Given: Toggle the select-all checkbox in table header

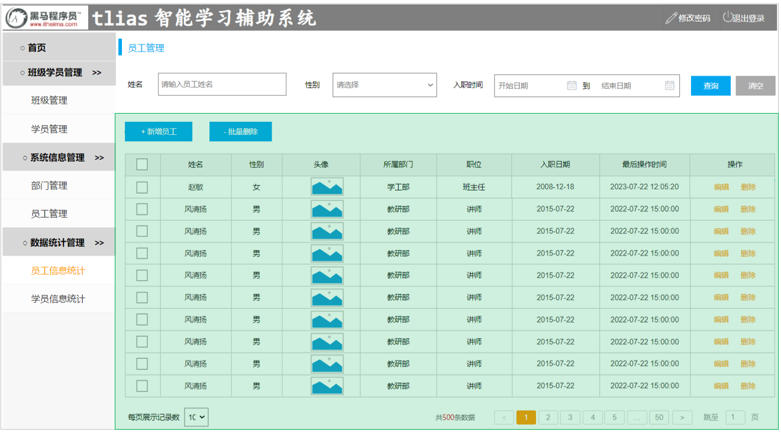Looking at the screenshot, I should [x=142, y=165].
